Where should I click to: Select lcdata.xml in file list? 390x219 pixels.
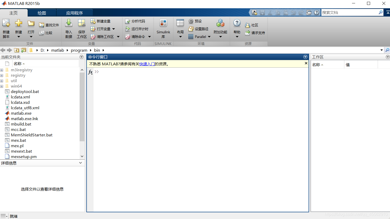(x=20, y=97)
